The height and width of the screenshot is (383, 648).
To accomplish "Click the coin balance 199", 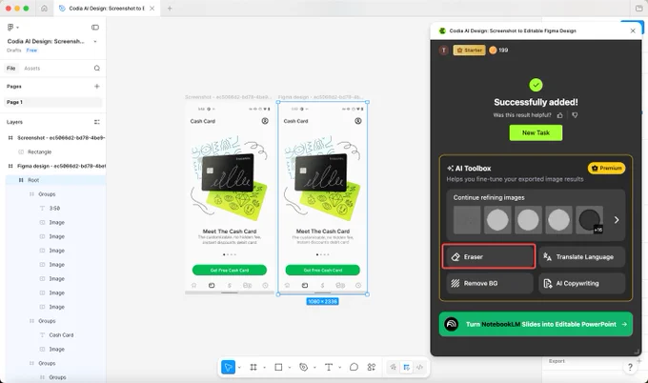I will [x=498, y=50].
